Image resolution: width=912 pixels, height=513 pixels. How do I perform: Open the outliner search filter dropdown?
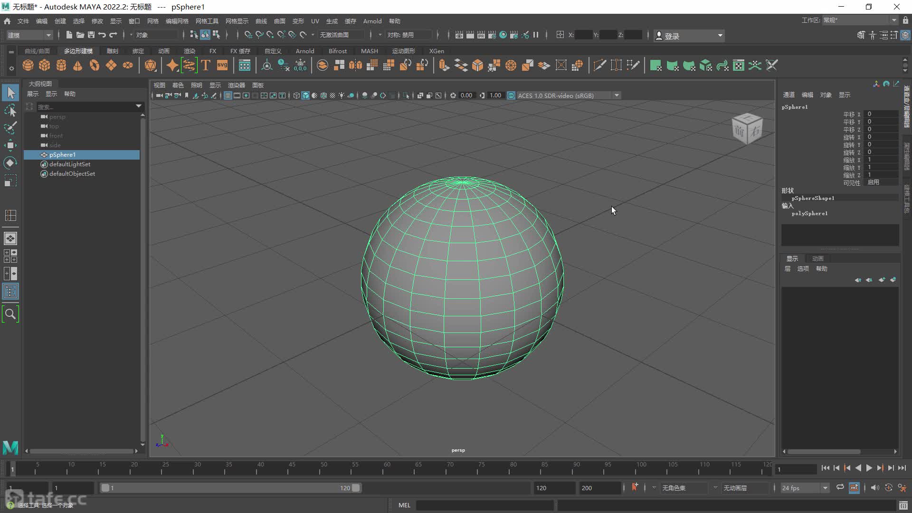(139, 106)
